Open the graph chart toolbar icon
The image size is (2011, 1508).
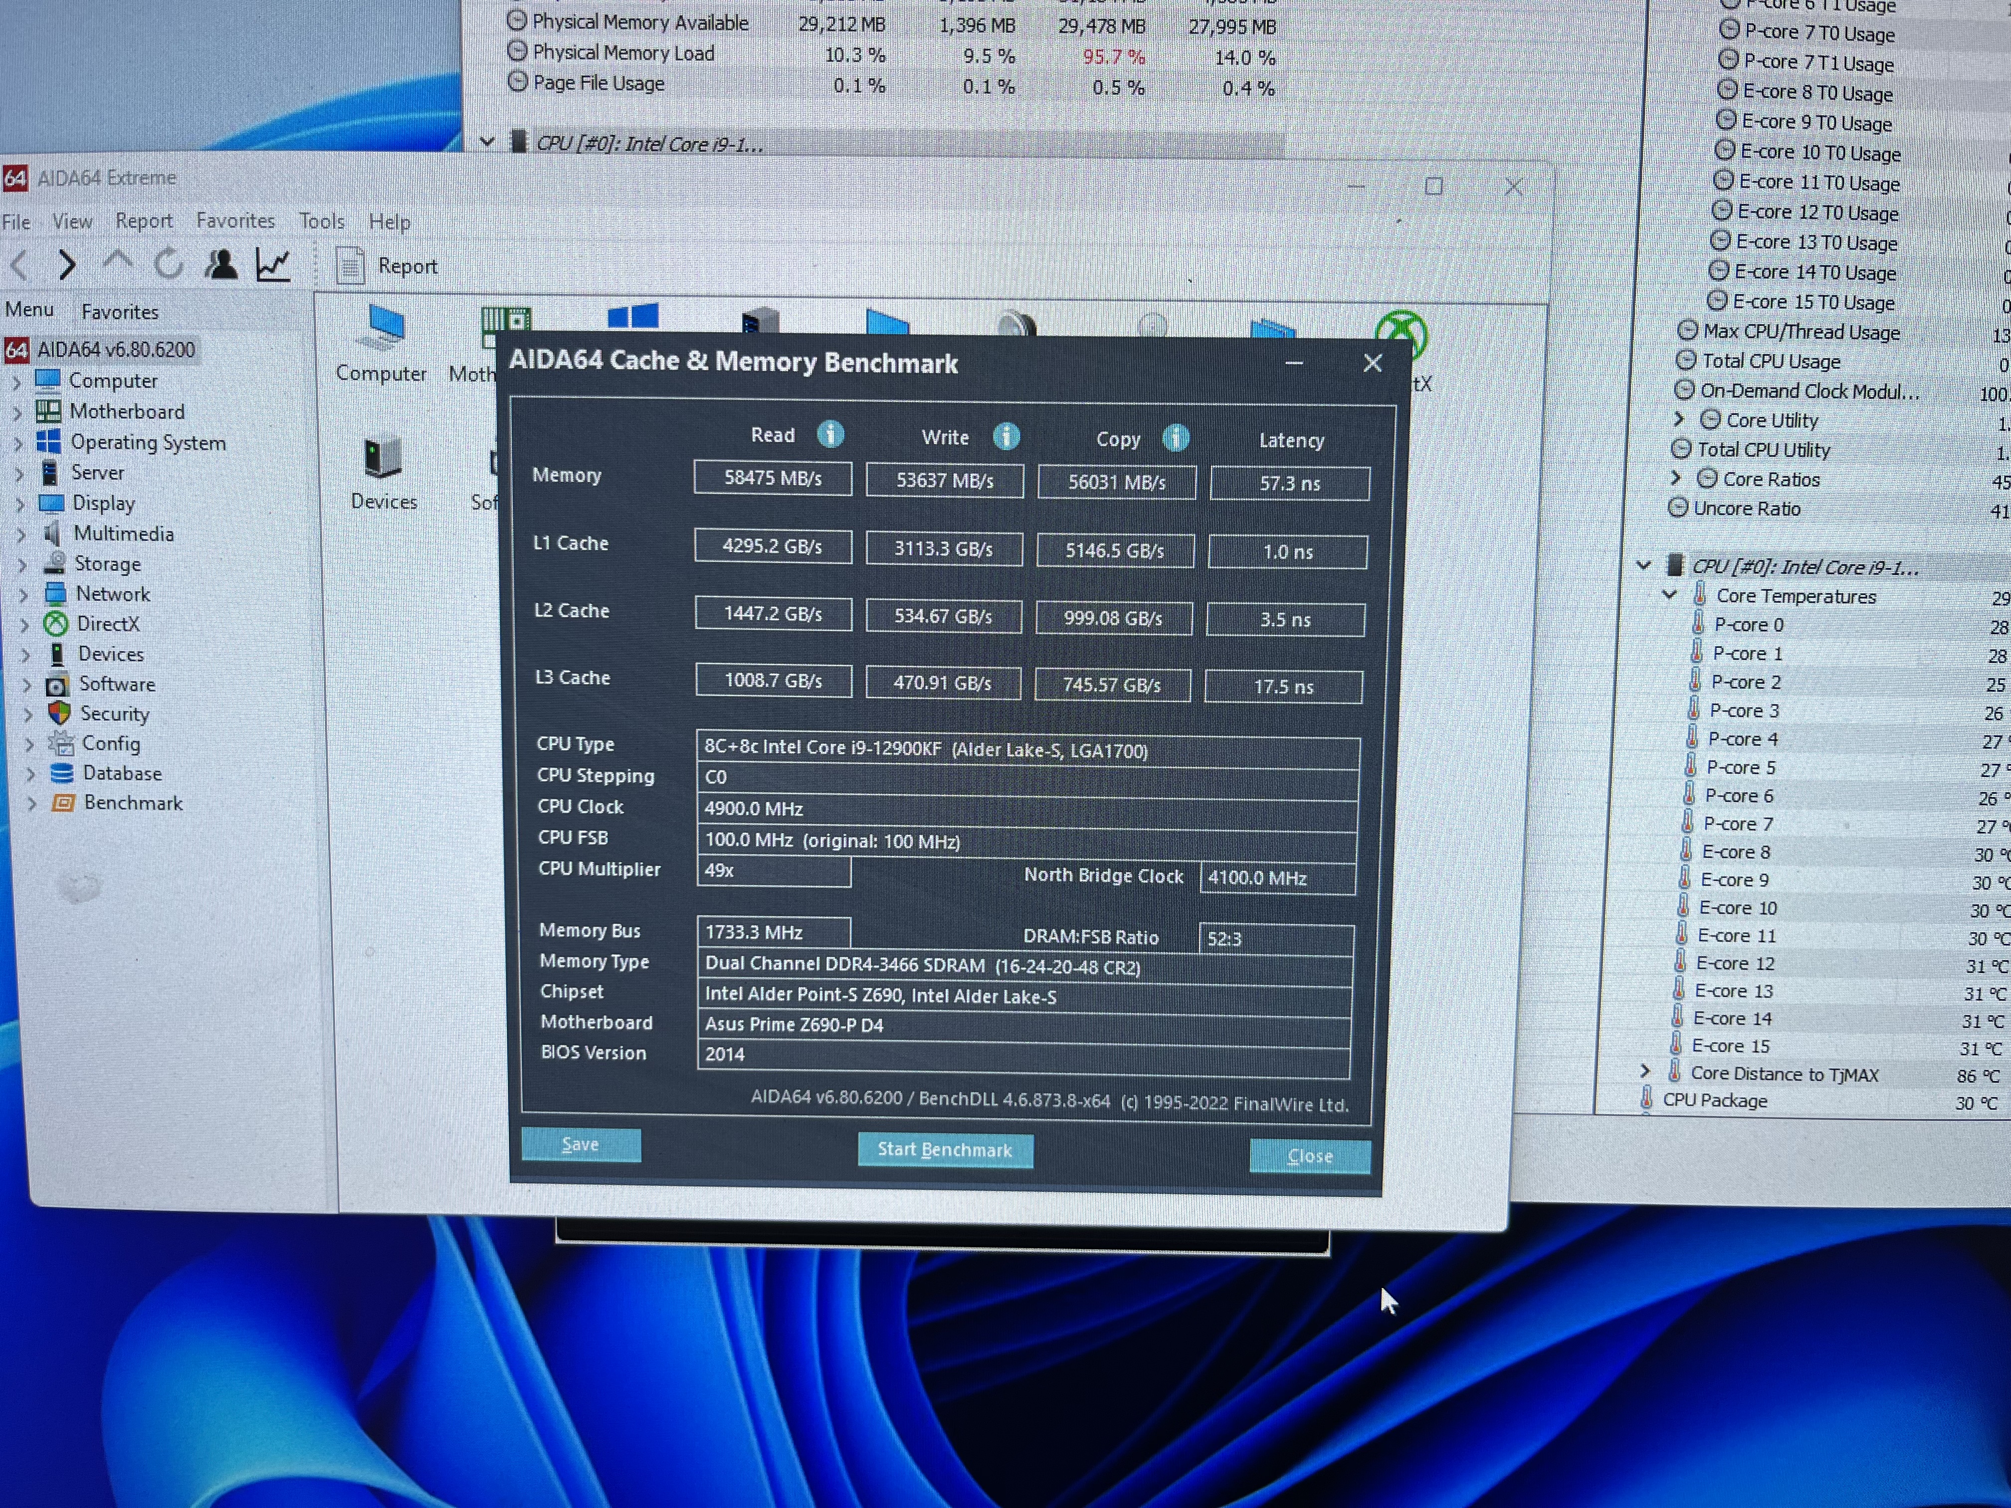(x=273, y=264)
